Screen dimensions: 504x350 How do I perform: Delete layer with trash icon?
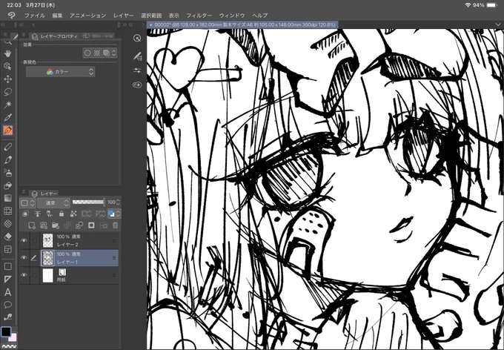coord(116,225)
